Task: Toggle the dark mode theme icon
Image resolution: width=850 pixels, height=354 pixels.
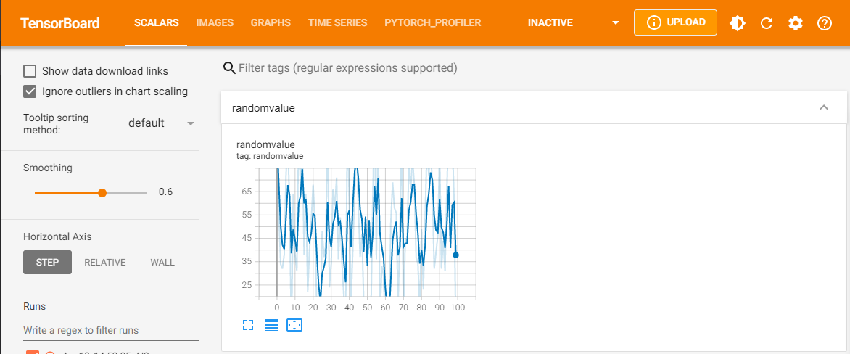Action: 738,23
